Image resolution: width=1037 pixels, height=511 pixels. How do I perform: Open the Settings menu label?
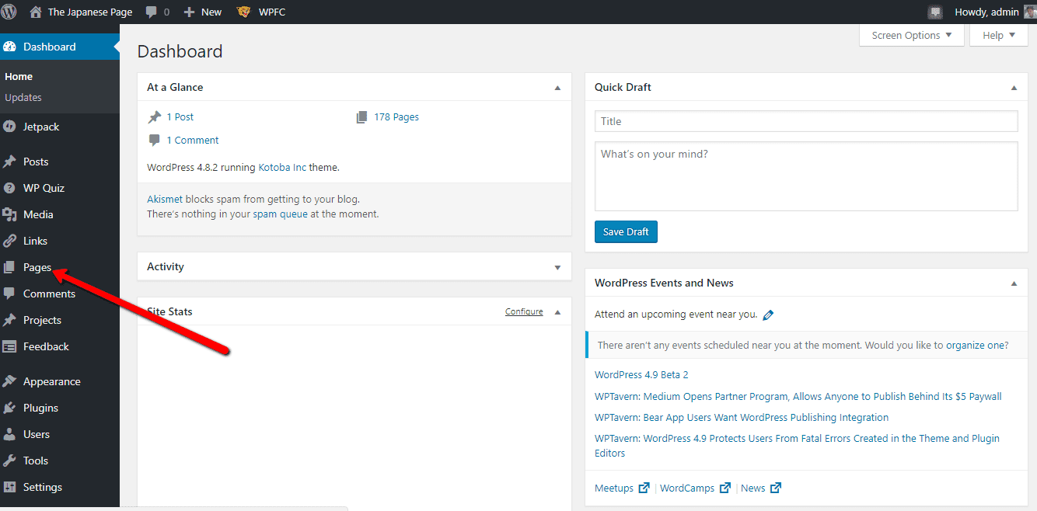pos(43,487)
